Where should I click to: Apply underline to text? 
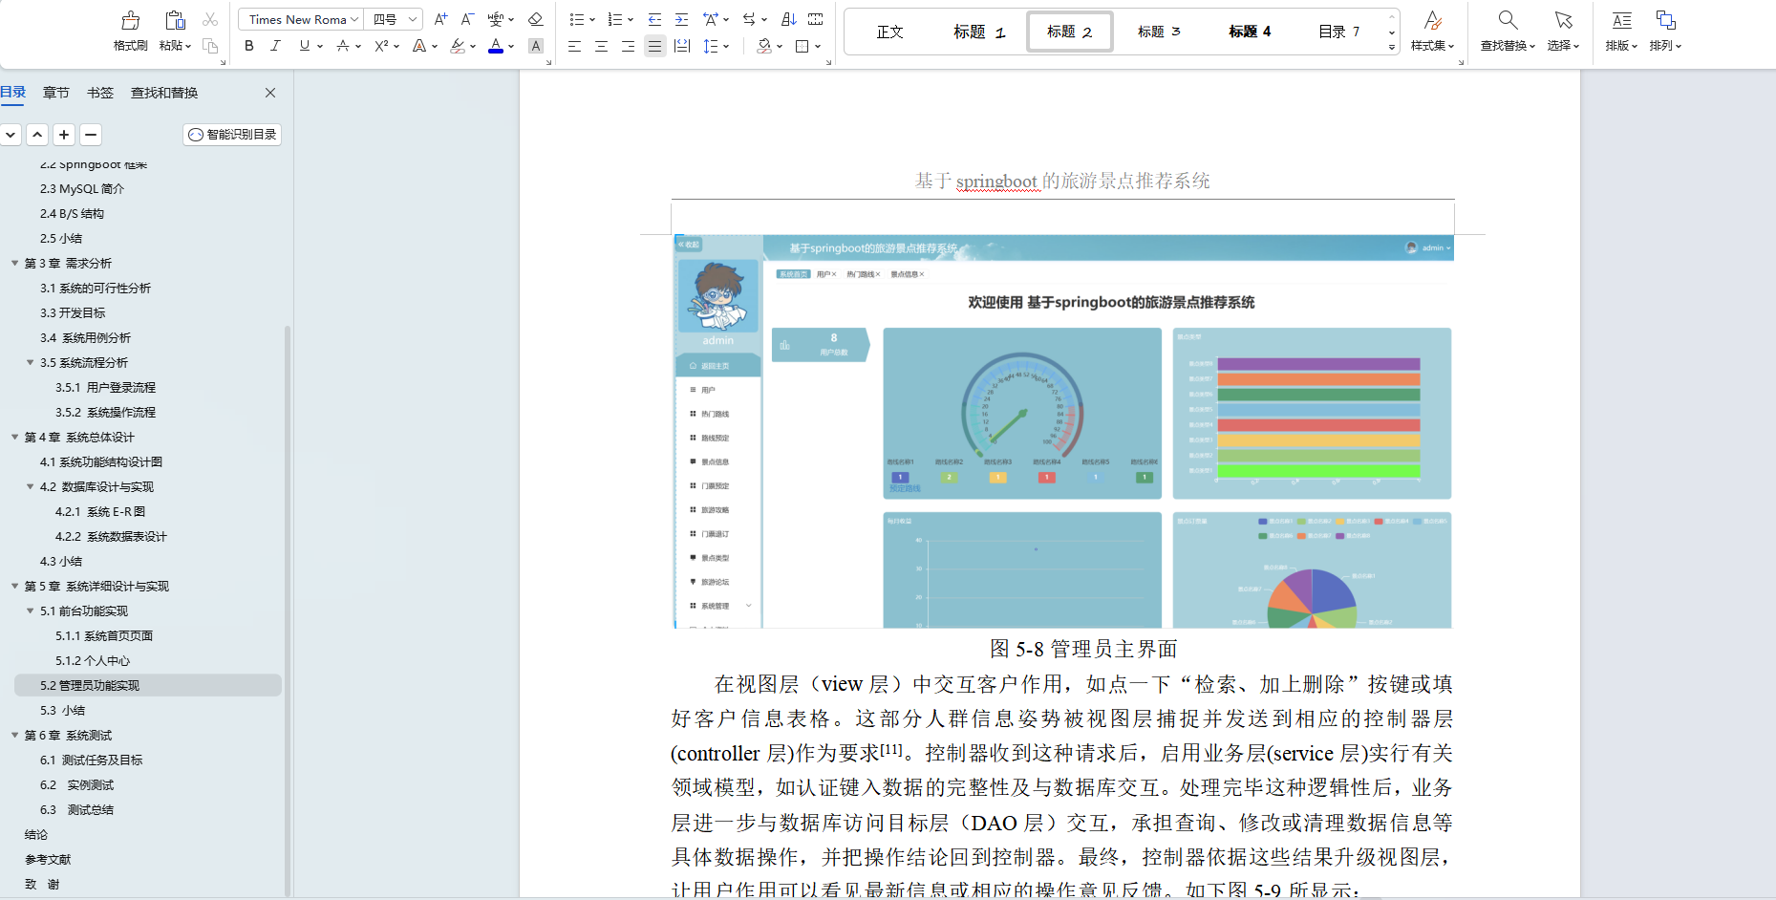(304, 45)
